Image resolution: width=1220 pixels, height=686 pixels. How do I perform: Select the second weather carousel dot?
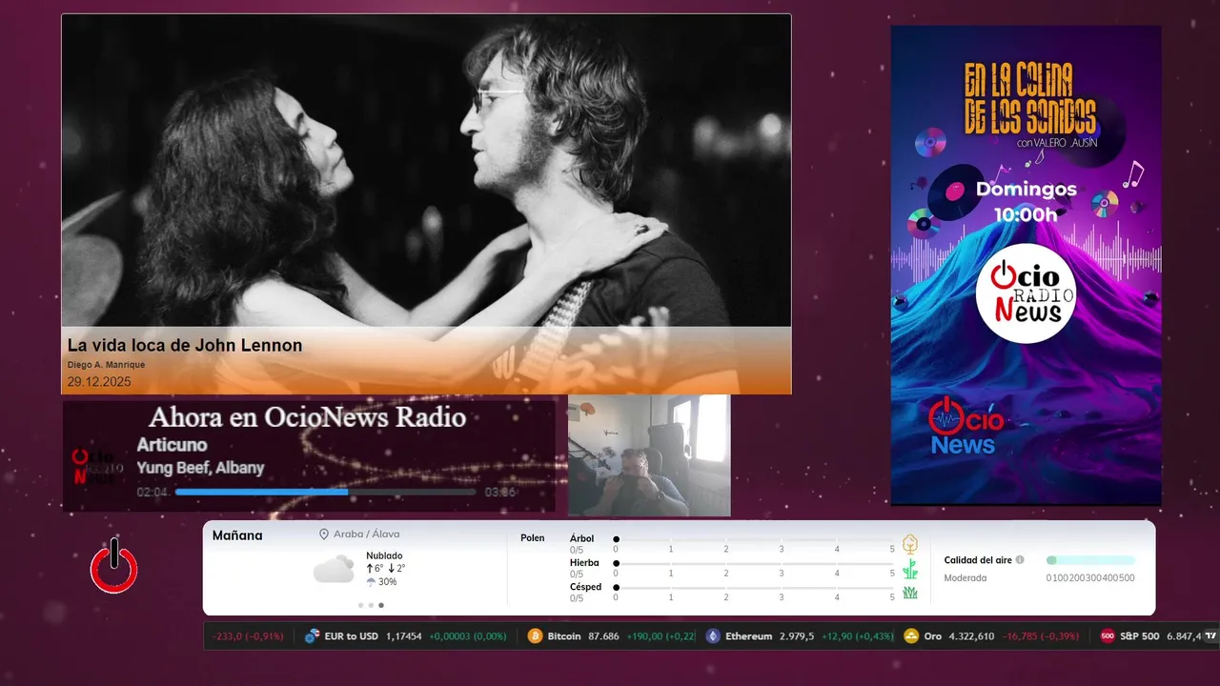click(372, 605)
